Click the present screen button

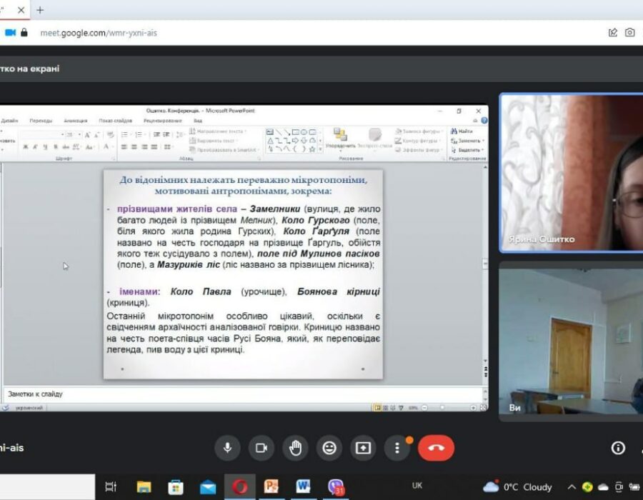coord(363,448)
